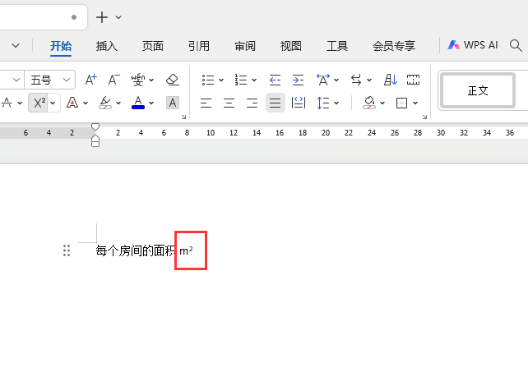The image size is (528, 372).
Task: Open the 会员专享 tab
Action: click(x=394, y=46)
